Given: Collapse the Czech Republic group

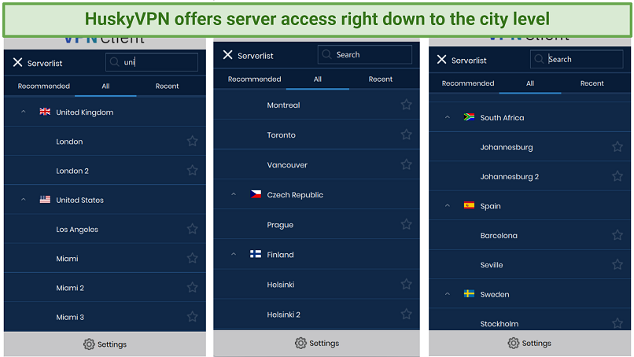Looking at the screenshot, I should [x=234, y=194].
